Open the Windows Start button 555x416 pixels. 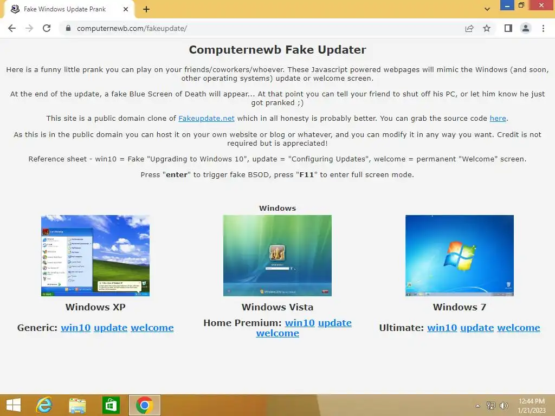(14, 405)
